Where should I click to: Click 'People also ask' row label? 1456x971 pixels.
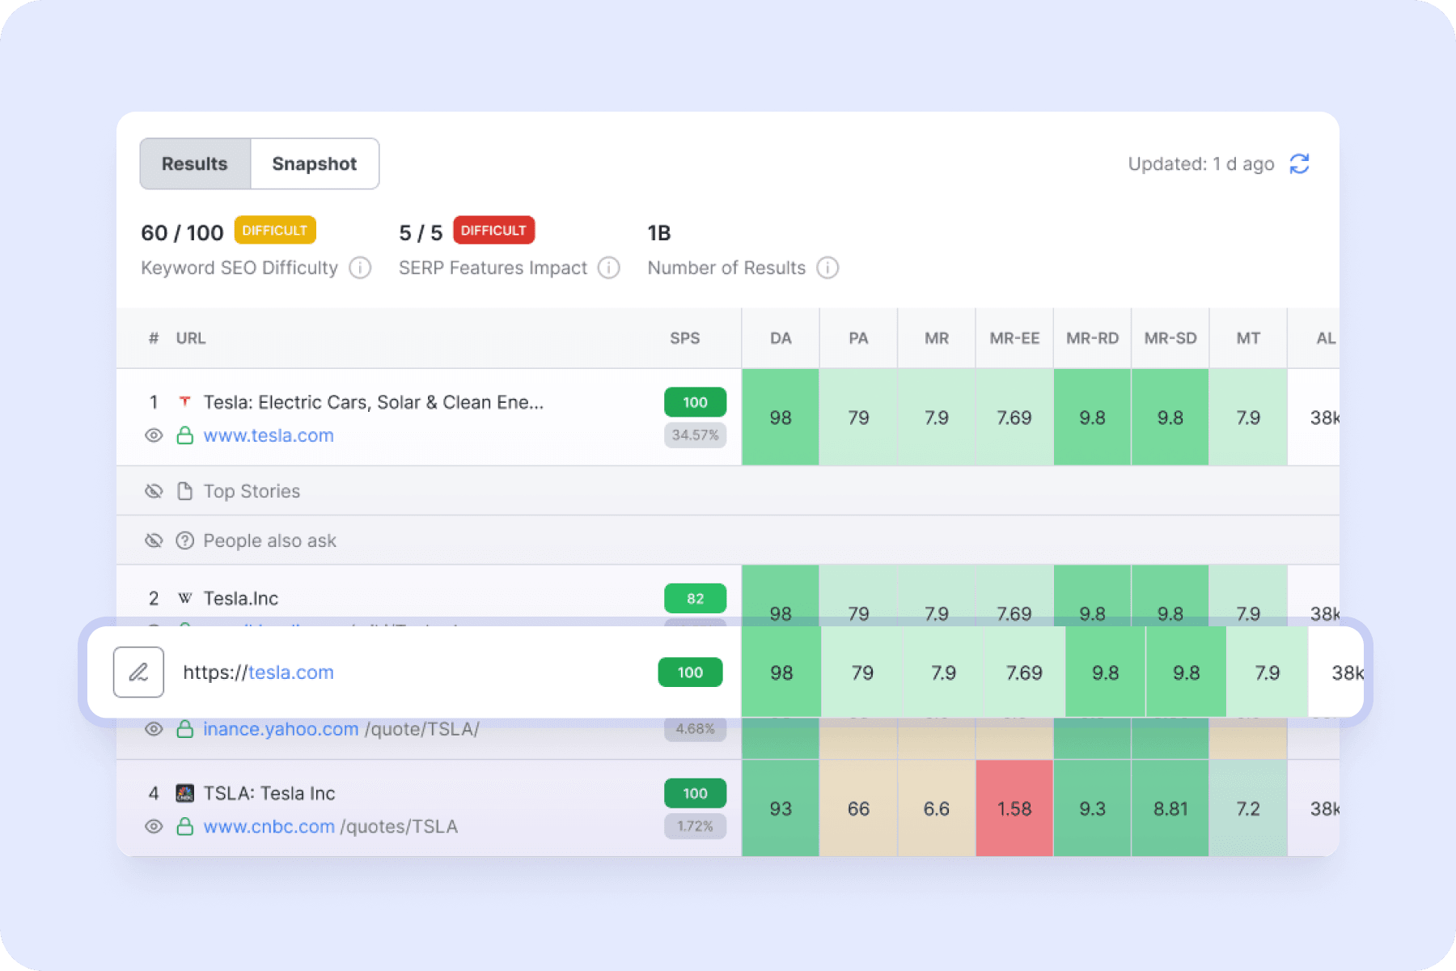click(x=269, y=541)
